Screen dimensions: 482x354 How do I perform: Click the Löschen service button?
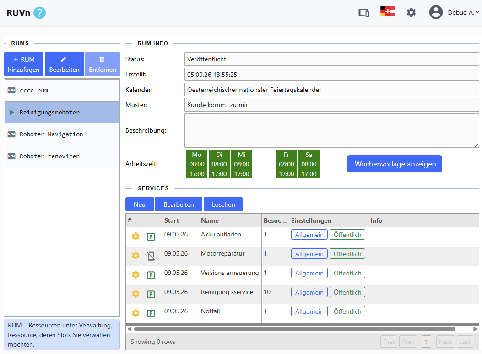point(223,204)
